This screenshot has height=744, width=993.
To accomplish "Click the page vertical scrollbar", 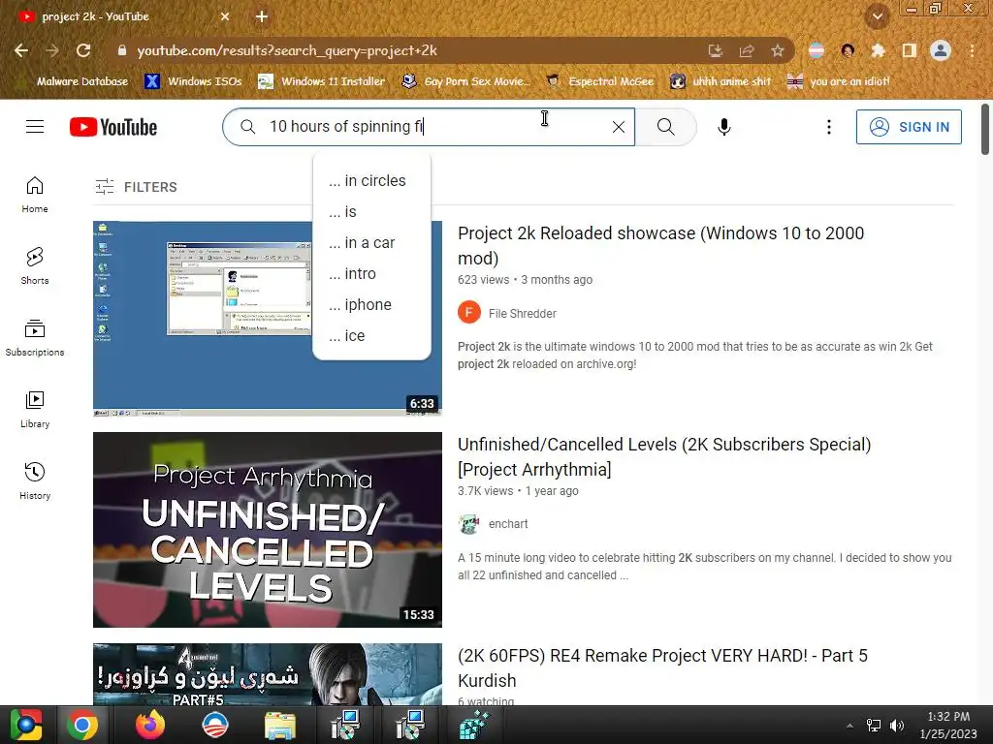I will click(x=985, y=129).
